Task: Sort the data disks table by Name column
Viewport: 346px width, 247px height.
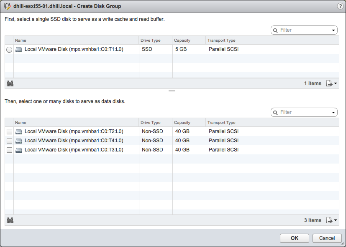Action: click(x=76, y=122)
